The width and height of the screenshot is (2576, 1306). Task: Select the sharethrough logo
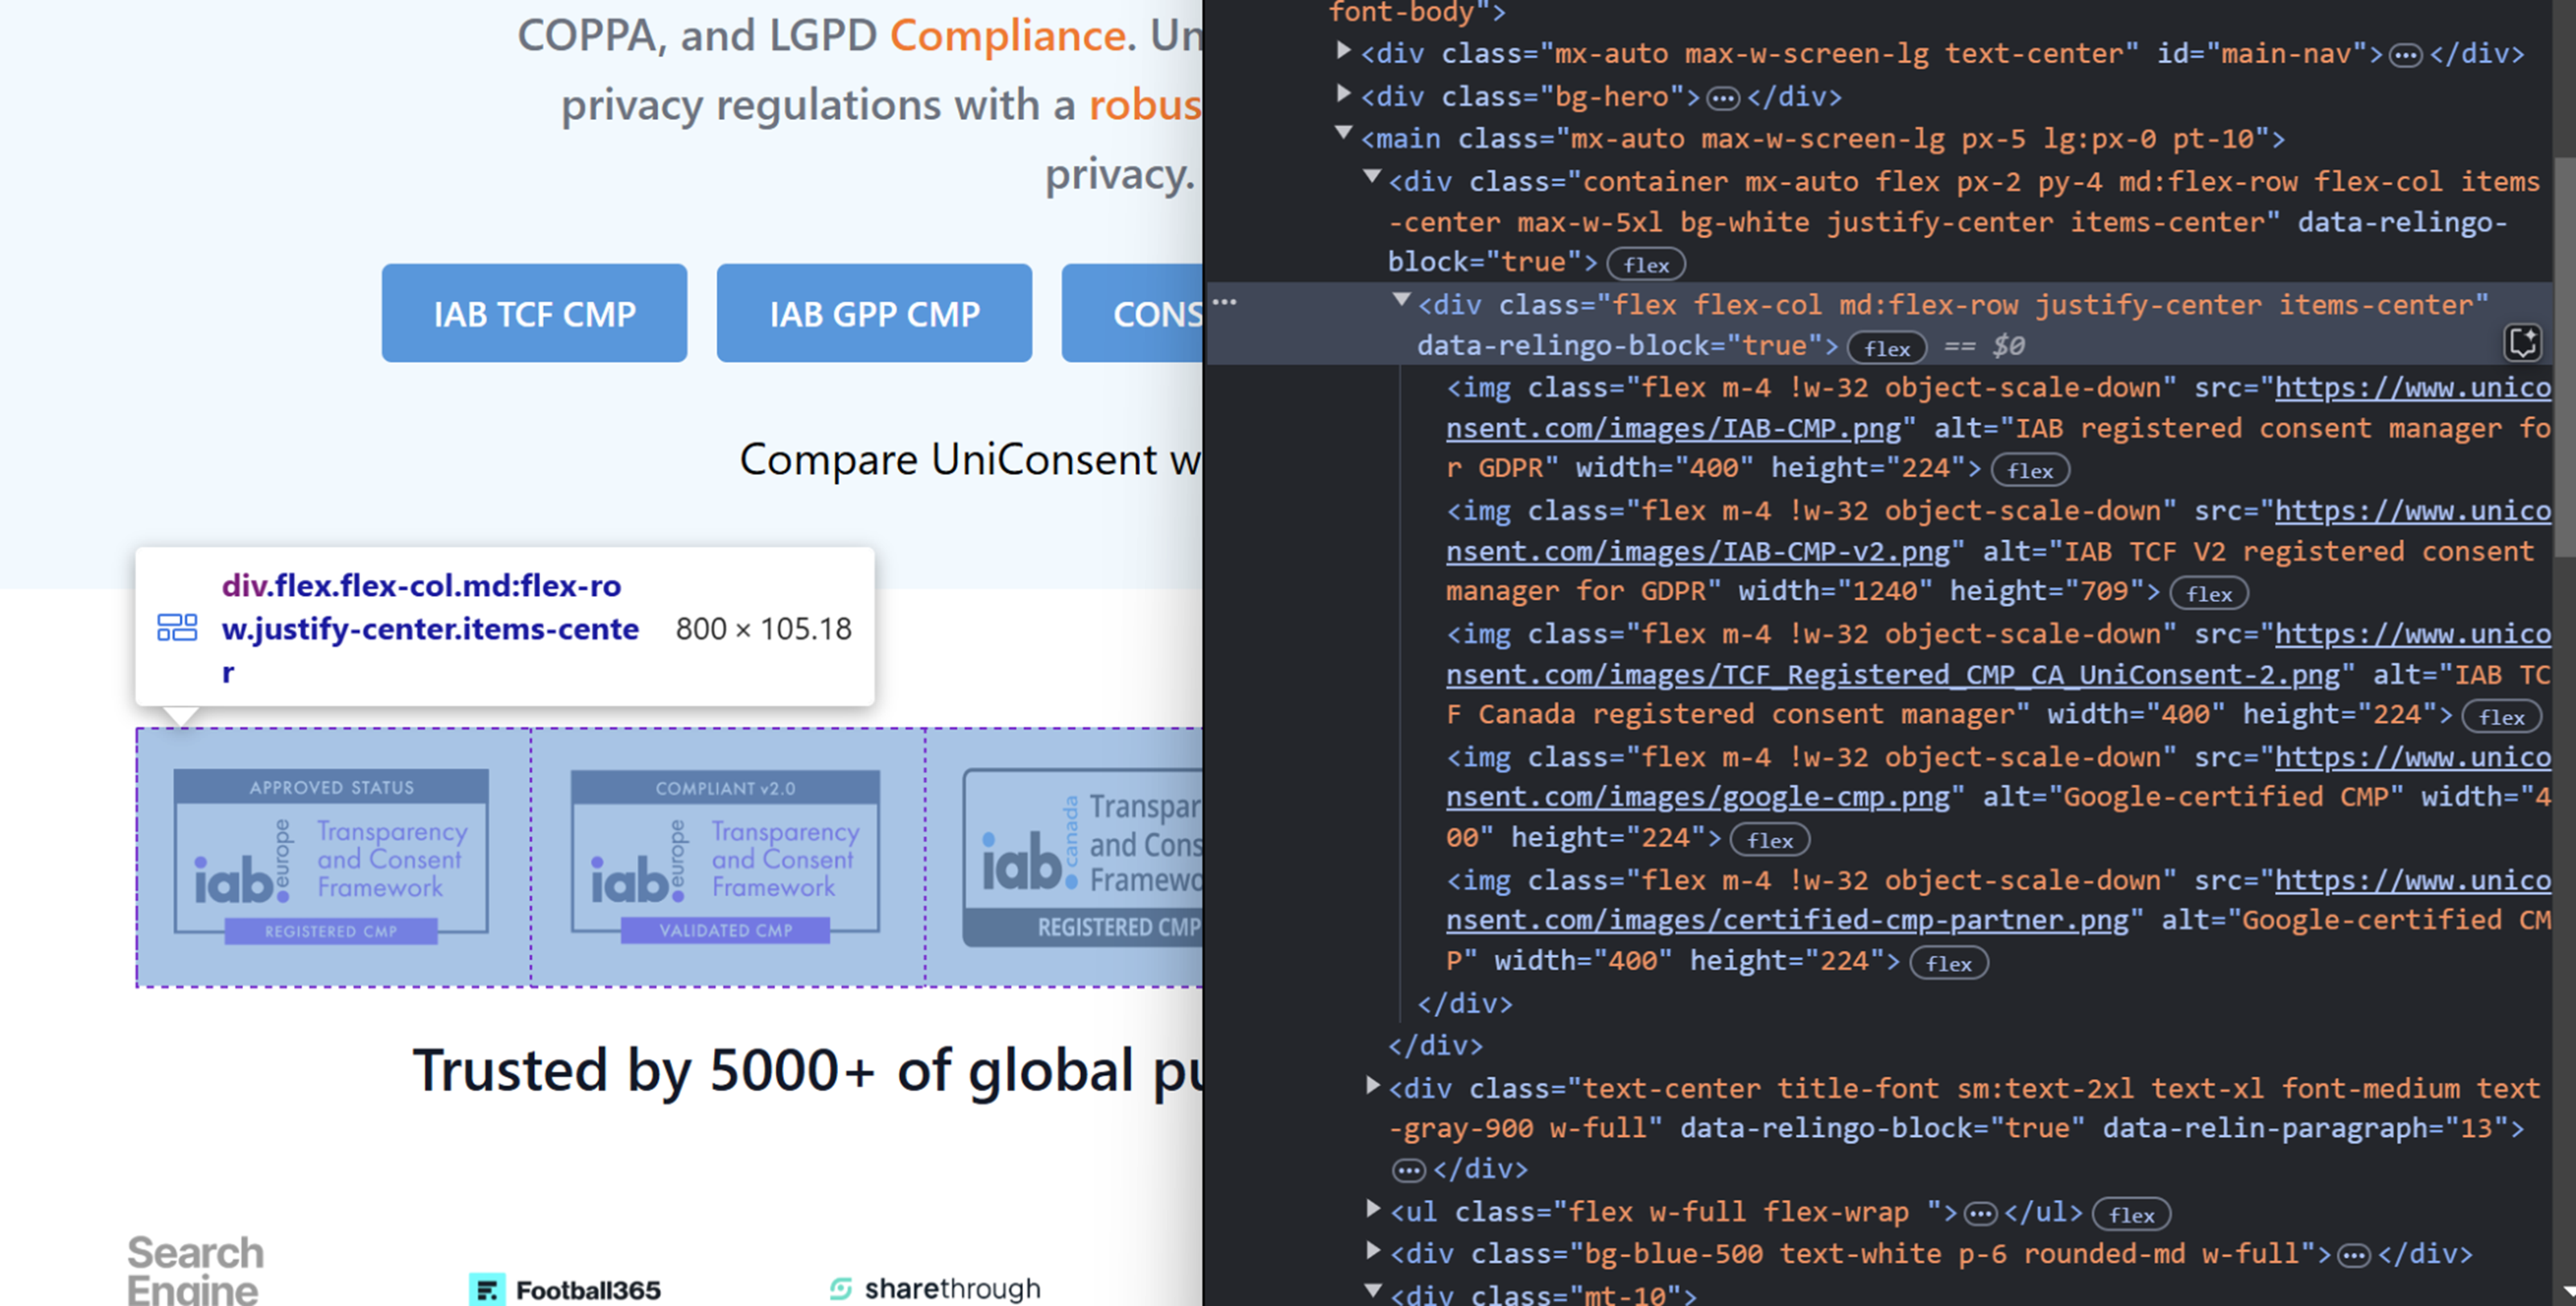tap(935, 1288)
